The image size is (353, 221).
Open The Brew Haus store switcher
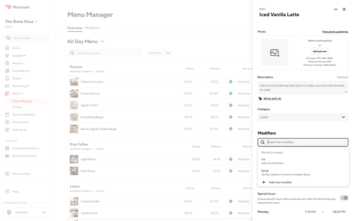[x=21, y=22]
